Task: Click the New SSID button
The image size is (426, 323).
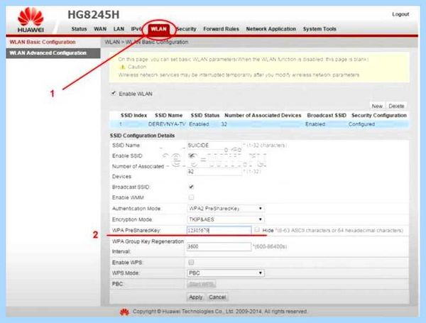Action: coord(377,106)
